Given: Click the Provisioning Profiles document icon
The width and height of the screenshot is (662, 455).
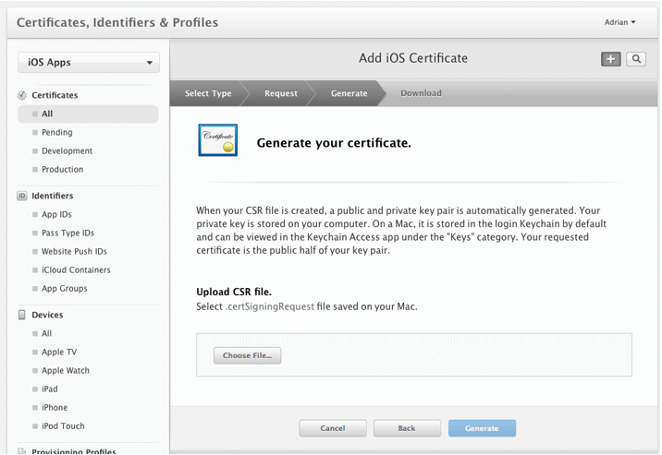Looking at the screenshot, I should click(x=22, y=450).
